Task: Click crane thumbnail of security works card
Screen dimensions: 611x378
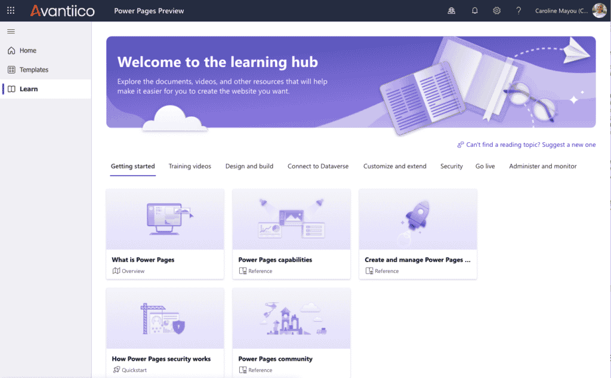Action: [x=165, y=318]
